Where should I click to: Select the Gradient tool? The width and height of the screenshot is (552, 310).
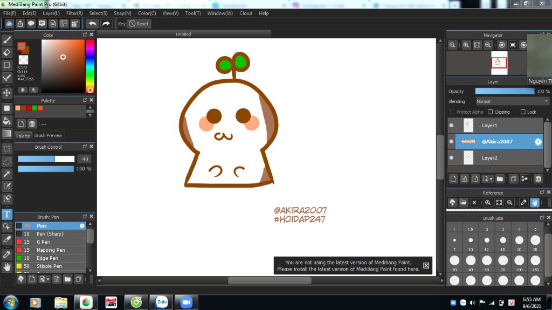(x=6, y=133)
